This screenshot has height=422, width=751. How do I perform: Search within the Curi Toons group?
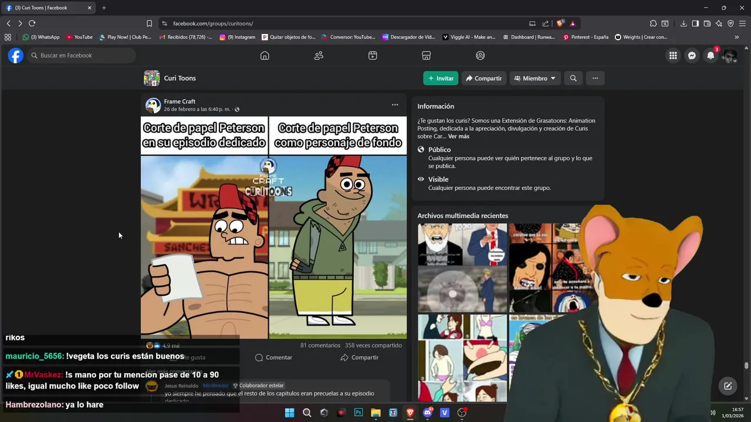pyautogui.click(x=573, y=78)
